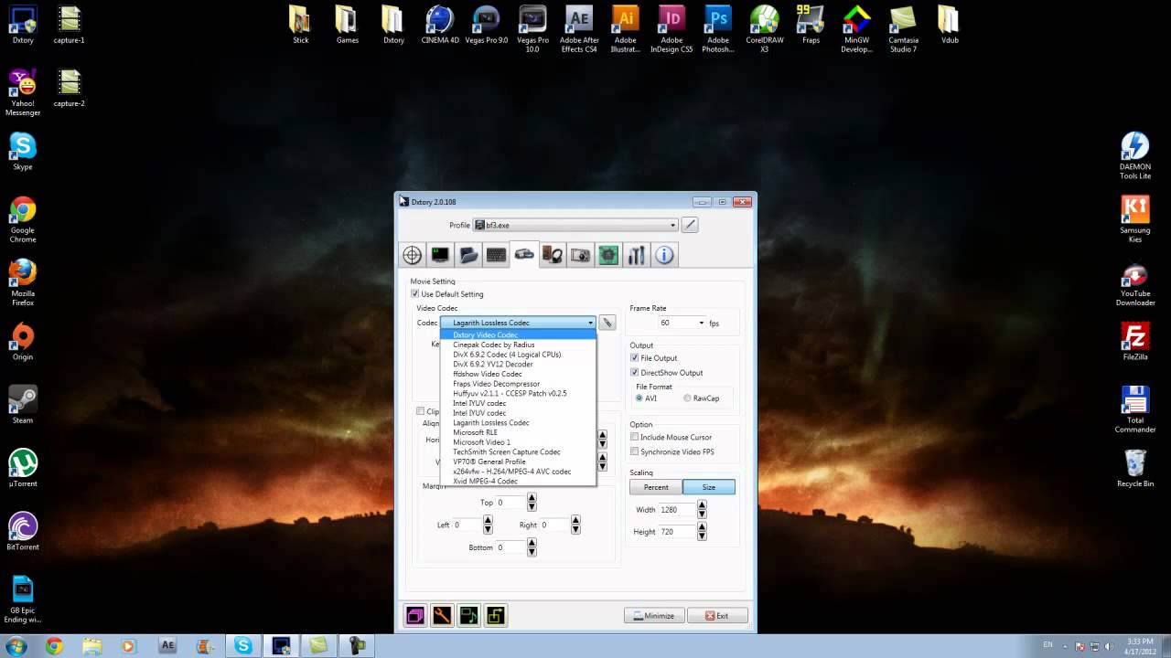Open the Overlay monitor settings tab

click(441, 255)
